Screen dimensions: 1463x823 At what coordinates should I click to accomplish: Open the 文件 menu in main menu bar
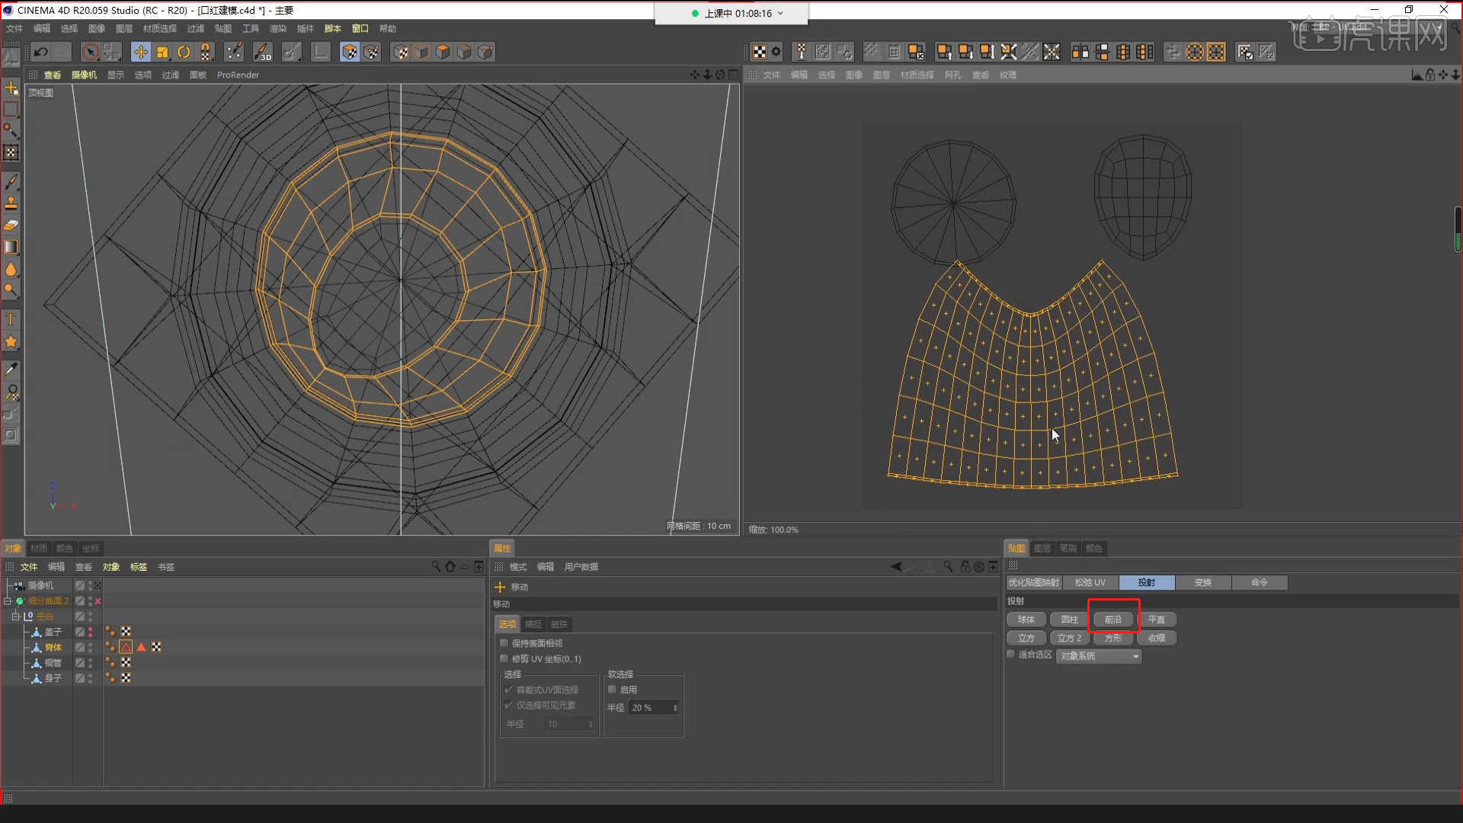click(14, 28)
